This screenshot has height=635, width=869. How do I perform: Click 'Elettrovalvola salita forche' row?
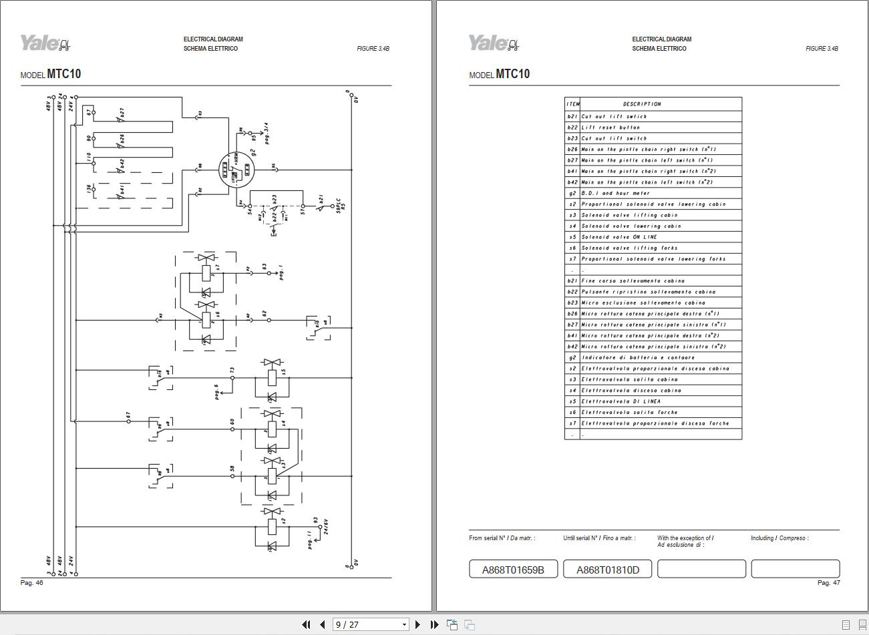point(653,412)
